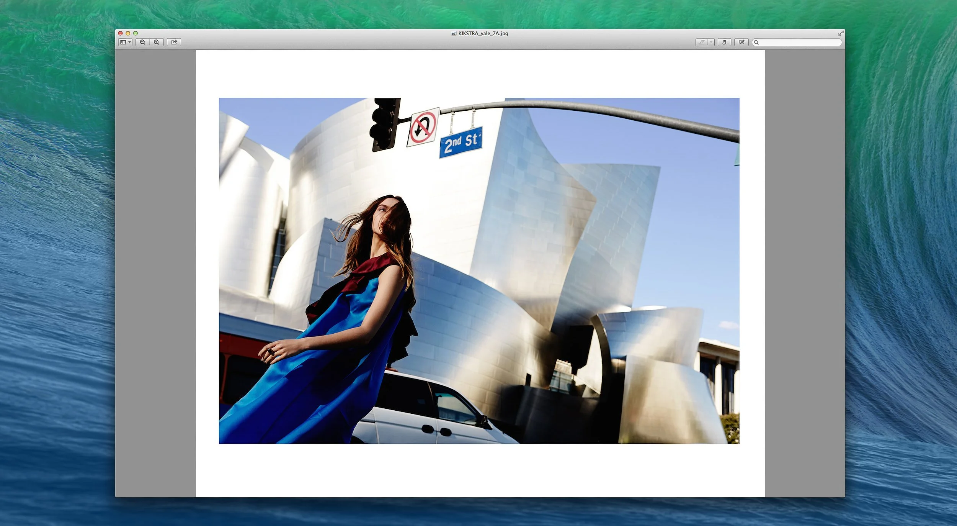The image size is (957, 526).
Task: Expand the Highlight style dropdown arrow
Action: [x=711, y=42]
